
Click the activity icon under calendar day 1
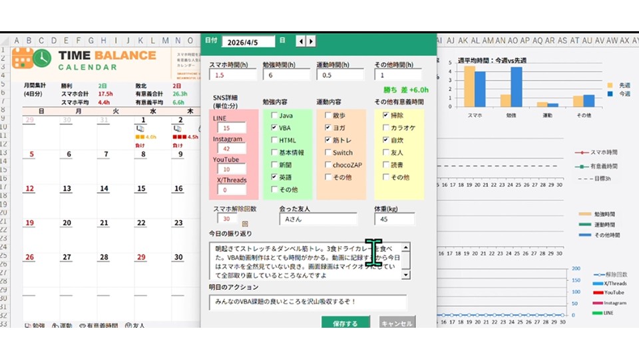140,128
